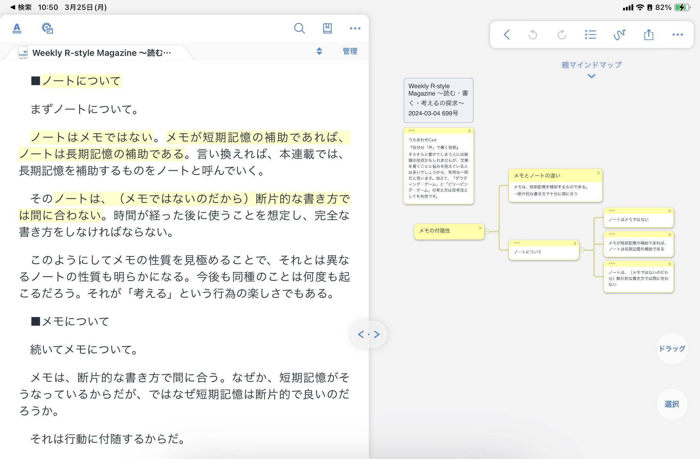Expand the ノートについて node arrow
700x459 pixels.
[575, 243]
